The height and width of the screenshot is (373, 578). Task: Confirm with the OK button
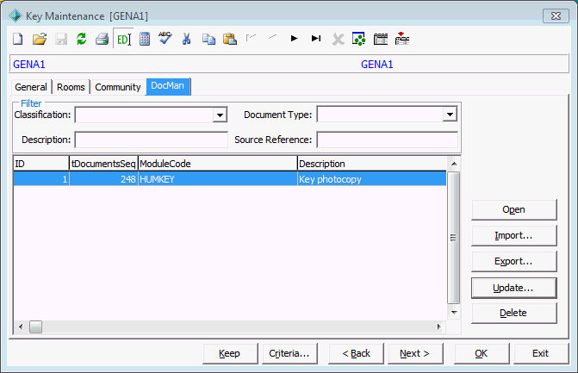tap(482, 353)
